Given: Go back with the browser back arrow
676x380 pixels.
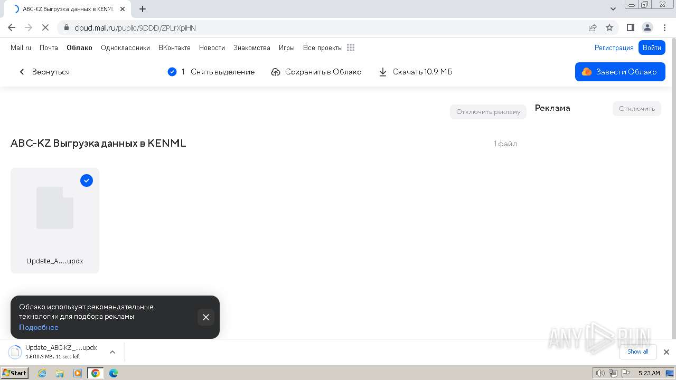Looking at the screenshot, I should [12, 27].
